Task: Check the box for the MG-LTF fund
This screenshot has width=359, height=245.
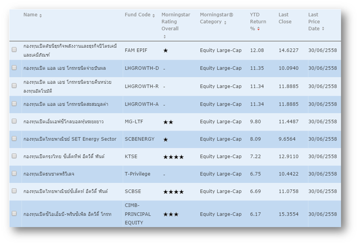Action: (14, 121)
